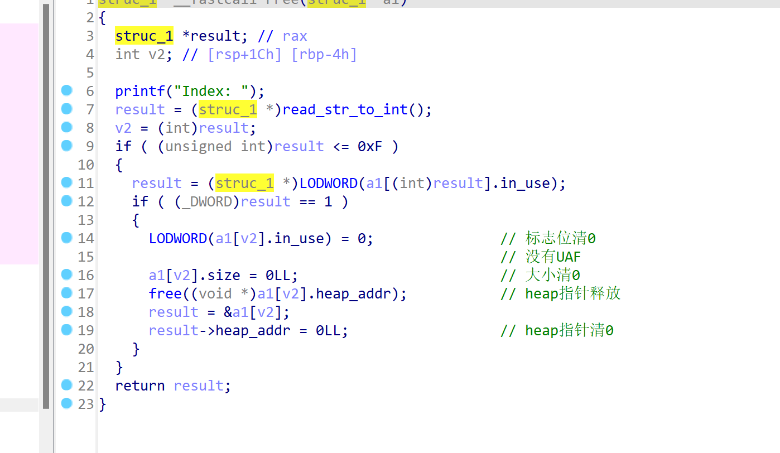Click line number 20

86,349
